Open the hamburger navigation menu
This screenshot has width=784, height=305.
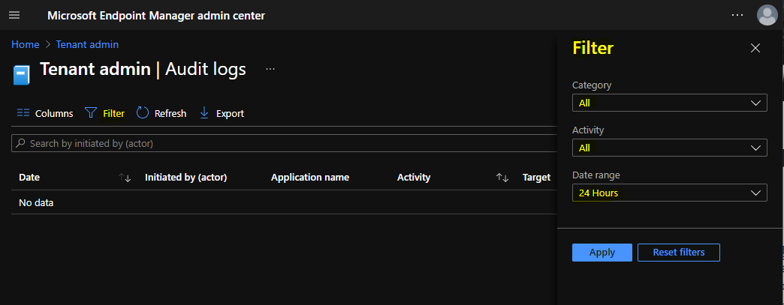coord(14,15)
